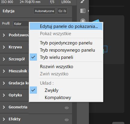
Task: Select Tryb pojedynczego panelu
Action: 66,43
